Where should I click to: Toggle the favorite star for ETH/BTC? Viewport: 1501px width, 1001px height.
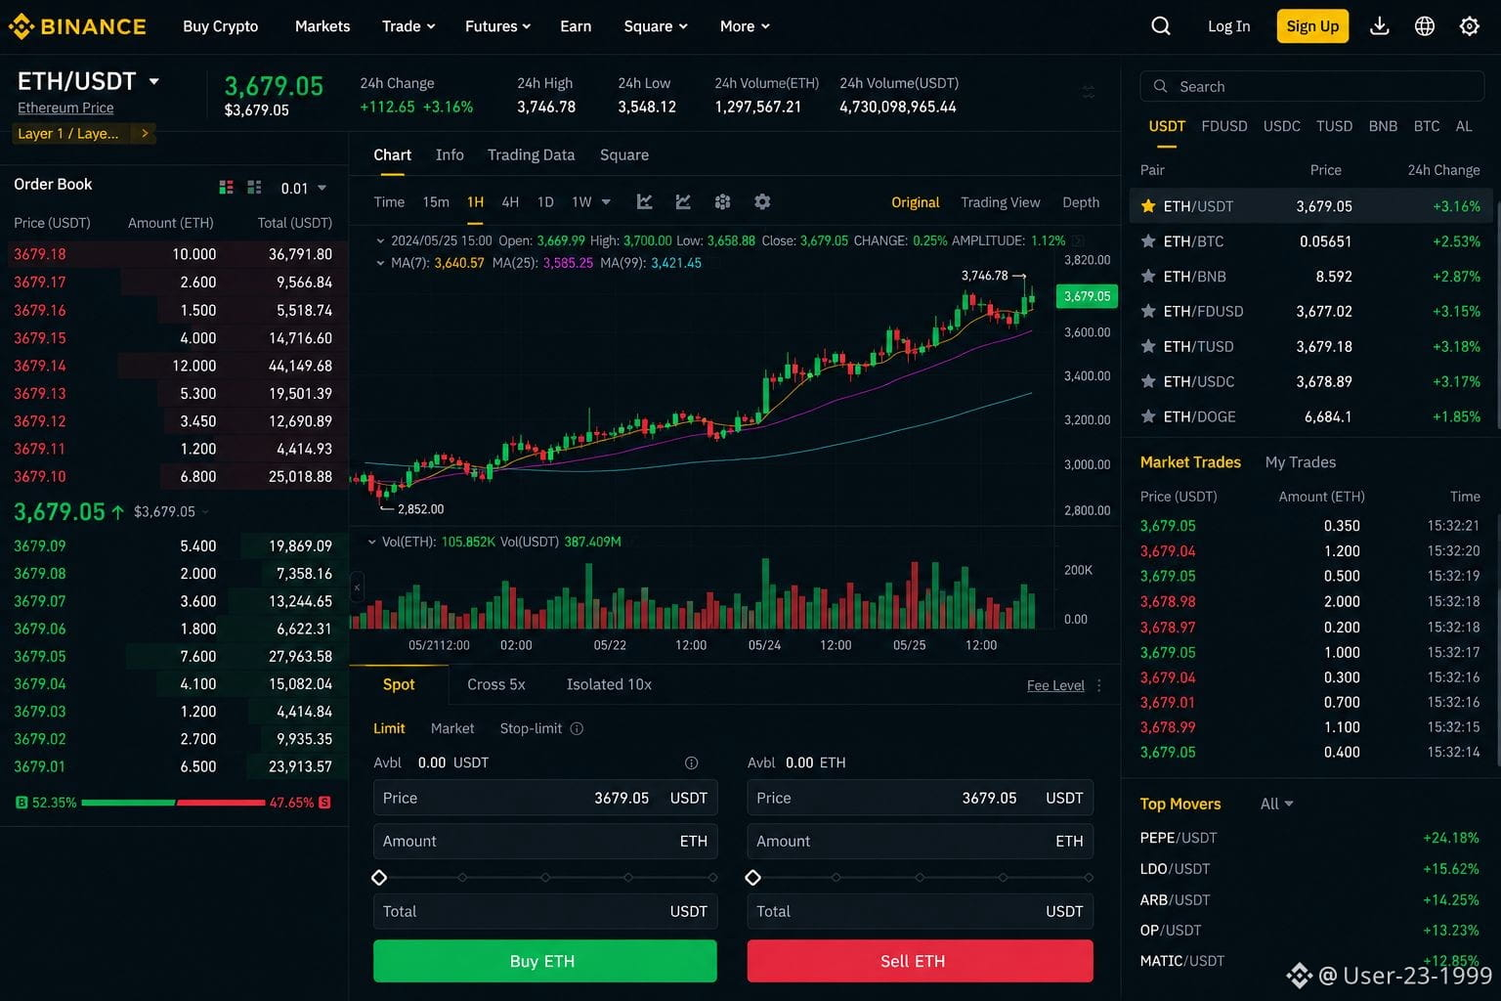click(1148, 241)
